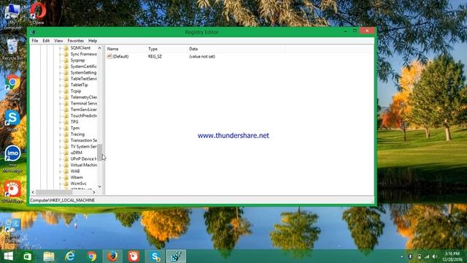Switch to GOM Player on the taskbar
Image resolution: width=467 pixels, height=263 pixels.
(x=134, y=256)
